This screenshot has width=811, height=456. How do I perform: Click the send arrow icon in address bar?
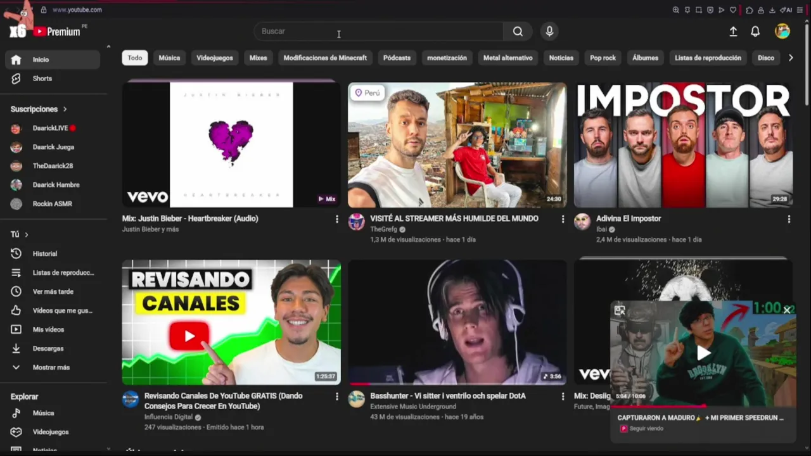coord(722,10)
